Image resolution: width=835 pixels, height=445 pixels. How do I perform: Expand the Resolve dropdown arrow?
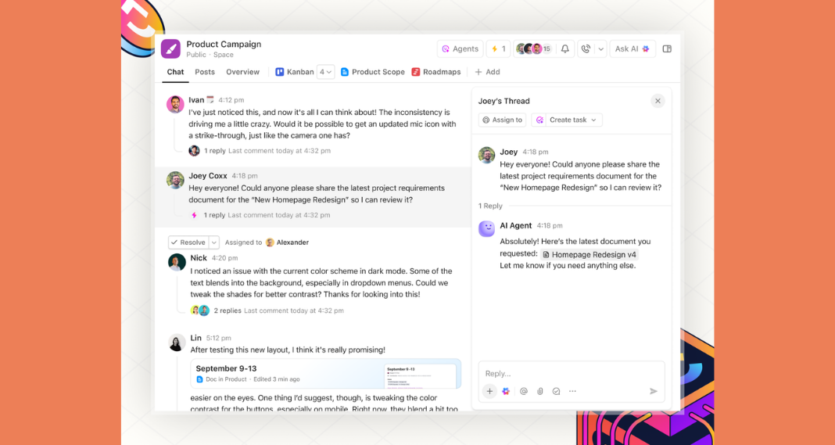(x=214, y=242)
